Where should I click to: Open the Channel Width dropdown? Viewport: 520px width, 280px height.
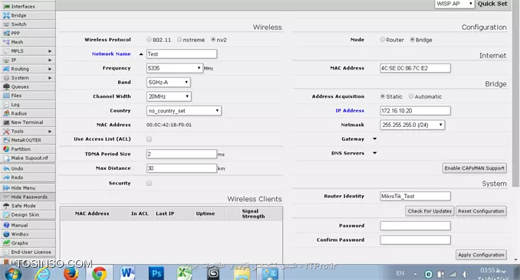tap(169, 96)
